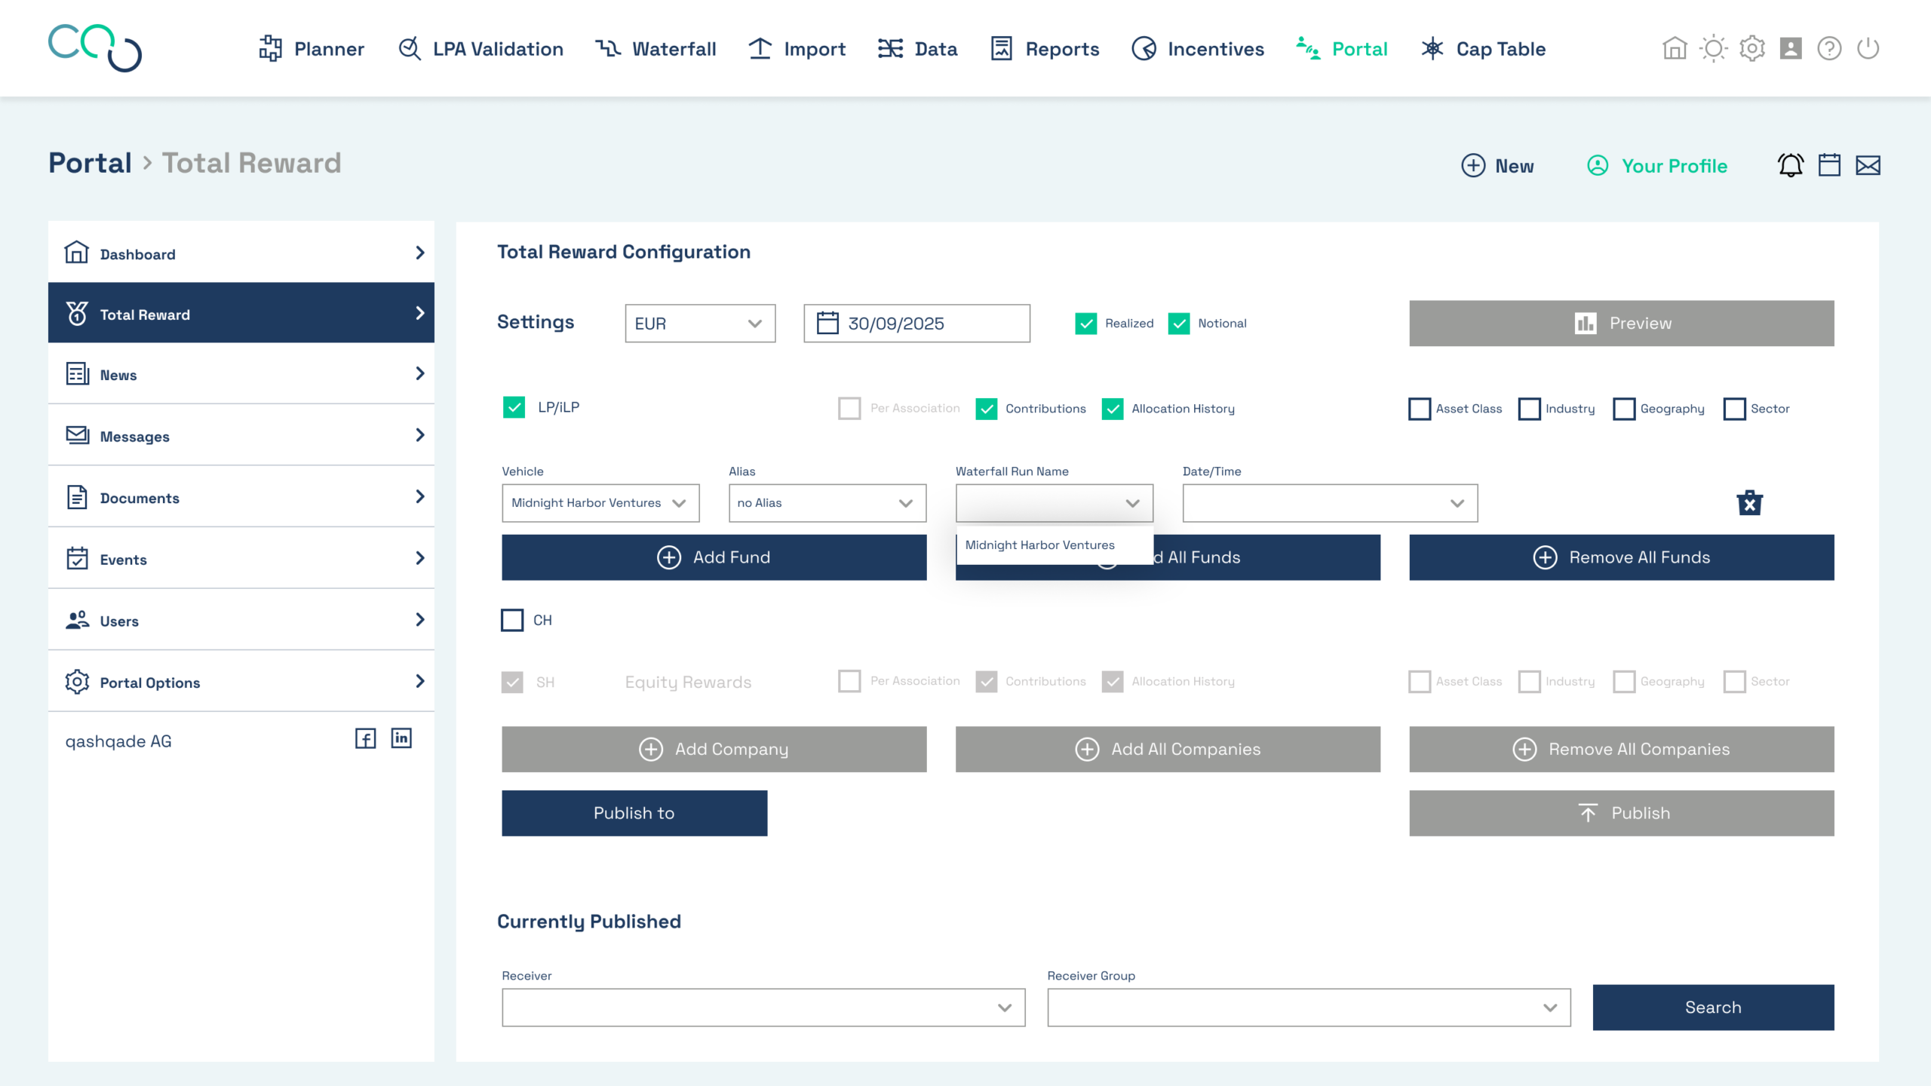Image resolution: width=1931 pixels, height=1086 pixels.
Task: Open the LinkedIn link icon
Action: coord(401,738)
